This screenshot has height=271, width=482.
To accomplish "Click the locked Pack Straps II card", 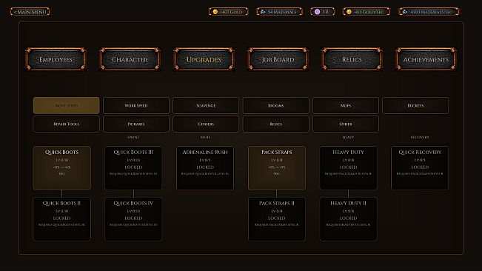I will (x=277, y=218).
